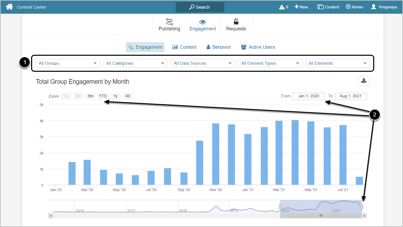Click the From date field
The image size is (403, 227).
tap(309, 96)
